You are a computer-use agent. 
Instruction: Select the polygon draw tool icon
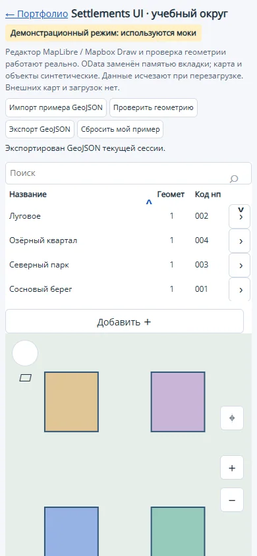point(25,378)
